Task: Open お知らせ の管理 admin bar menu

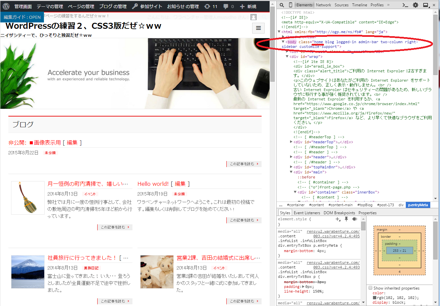Action: [183, 6]
